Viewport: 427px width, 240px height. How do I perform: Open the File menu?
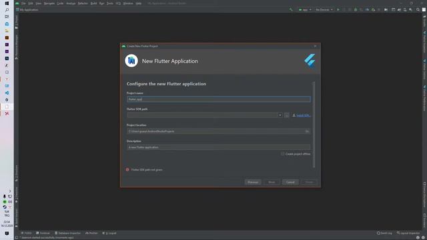pos(23,3)
